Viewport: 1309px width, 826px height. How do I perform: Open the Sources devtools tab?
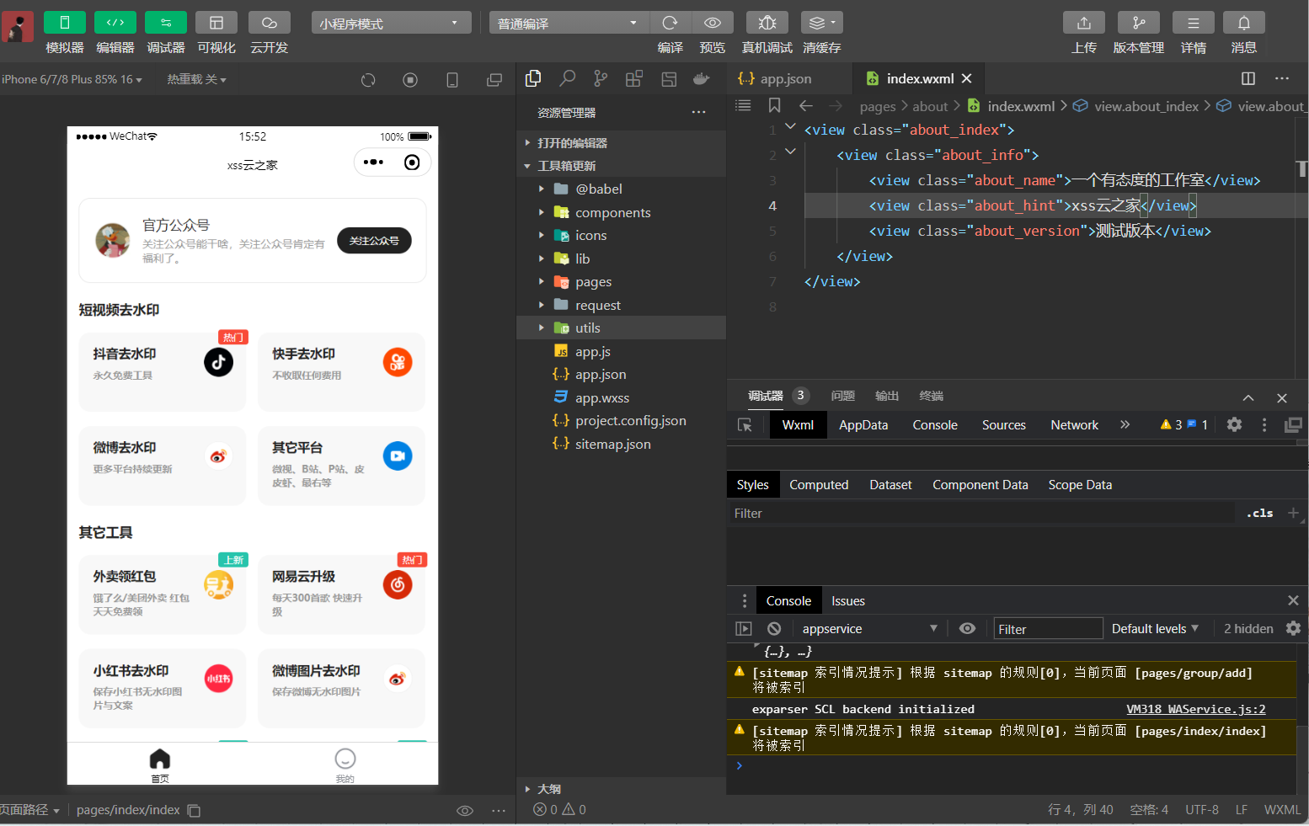(1004, 425)
